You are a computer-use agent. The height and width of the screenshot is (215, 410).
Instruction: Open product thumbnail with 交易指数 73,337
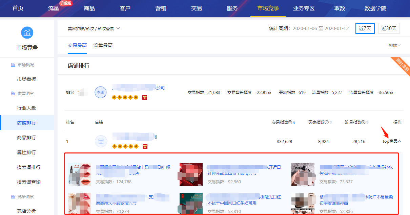303,174
